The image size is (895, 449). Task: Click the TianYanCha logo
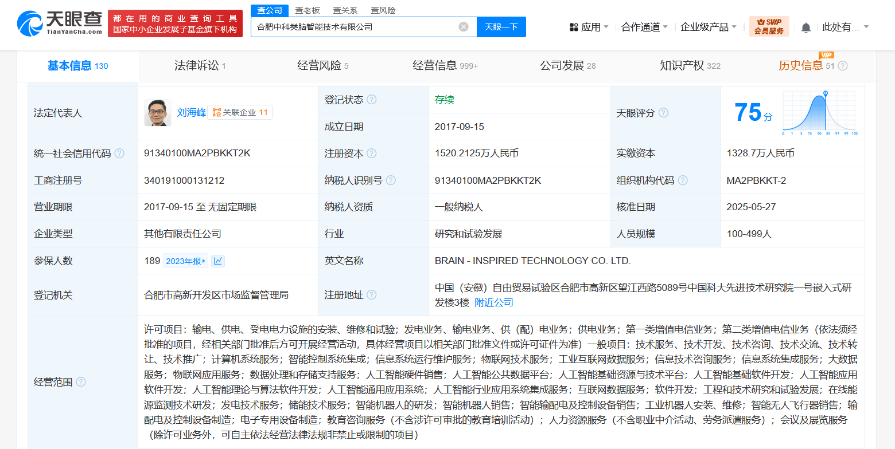coord(59,23)
